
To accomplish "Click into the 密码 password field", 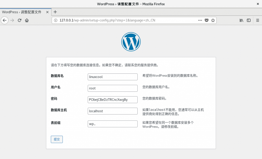I will pos(113,100).
